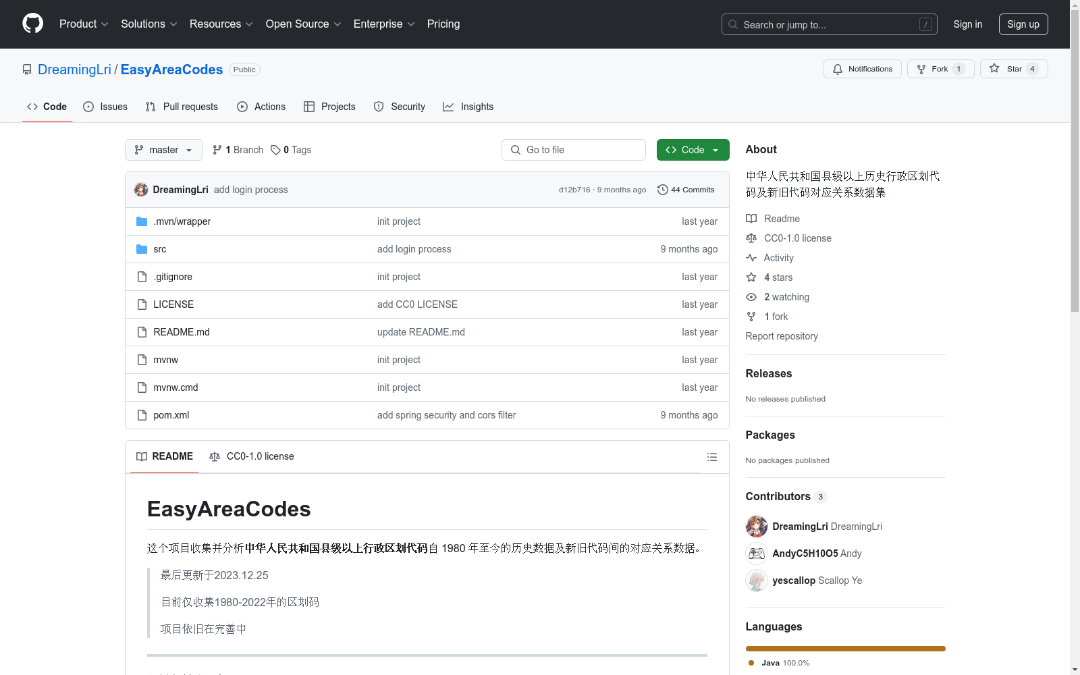Click Java 100.0% language entry
Viewport: 1080px width, 675px height.
(779, 663)
